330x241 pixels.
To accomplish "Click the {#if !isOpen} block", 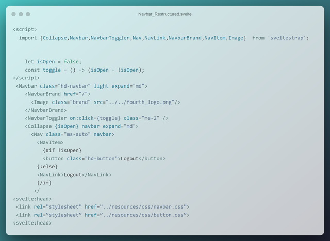I will click(x=62, y=151).
